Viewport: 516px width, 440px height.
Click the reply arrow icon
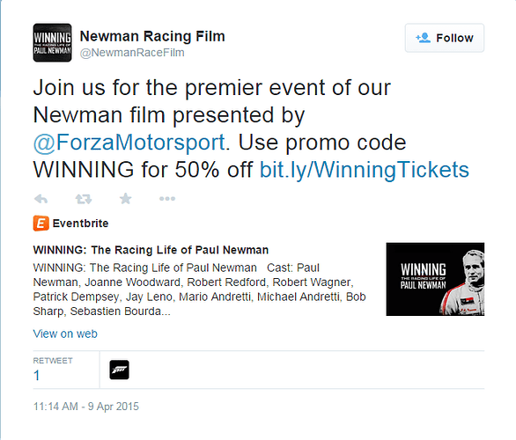[41, 199]
